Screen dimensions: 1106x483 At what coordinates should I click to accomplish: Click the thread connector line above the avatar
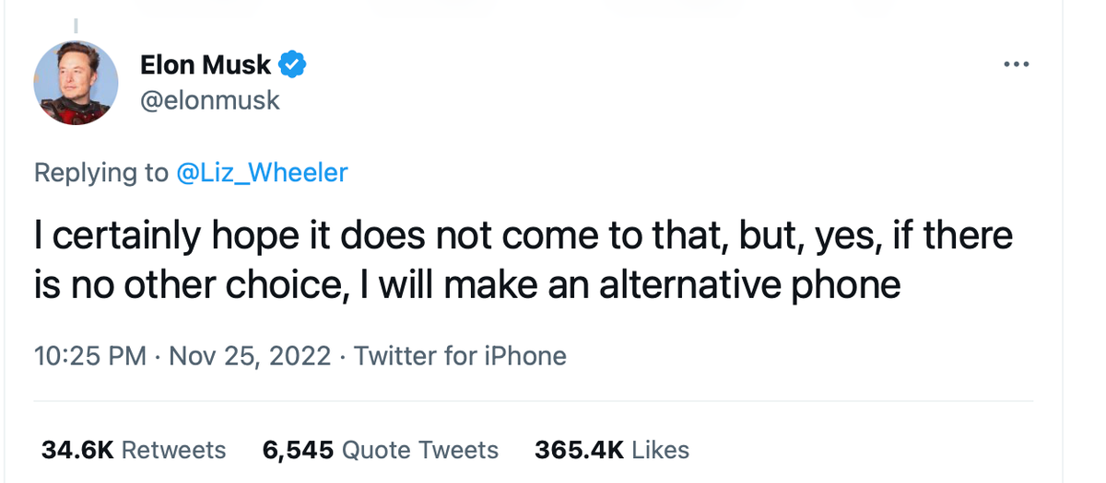75,24
